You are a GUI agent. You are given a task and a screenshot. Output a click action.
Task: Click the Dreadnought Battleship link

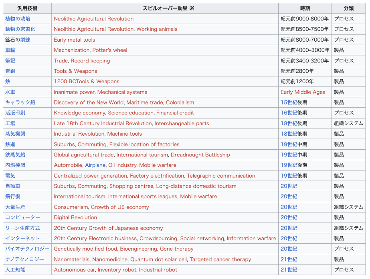(200, 155)
